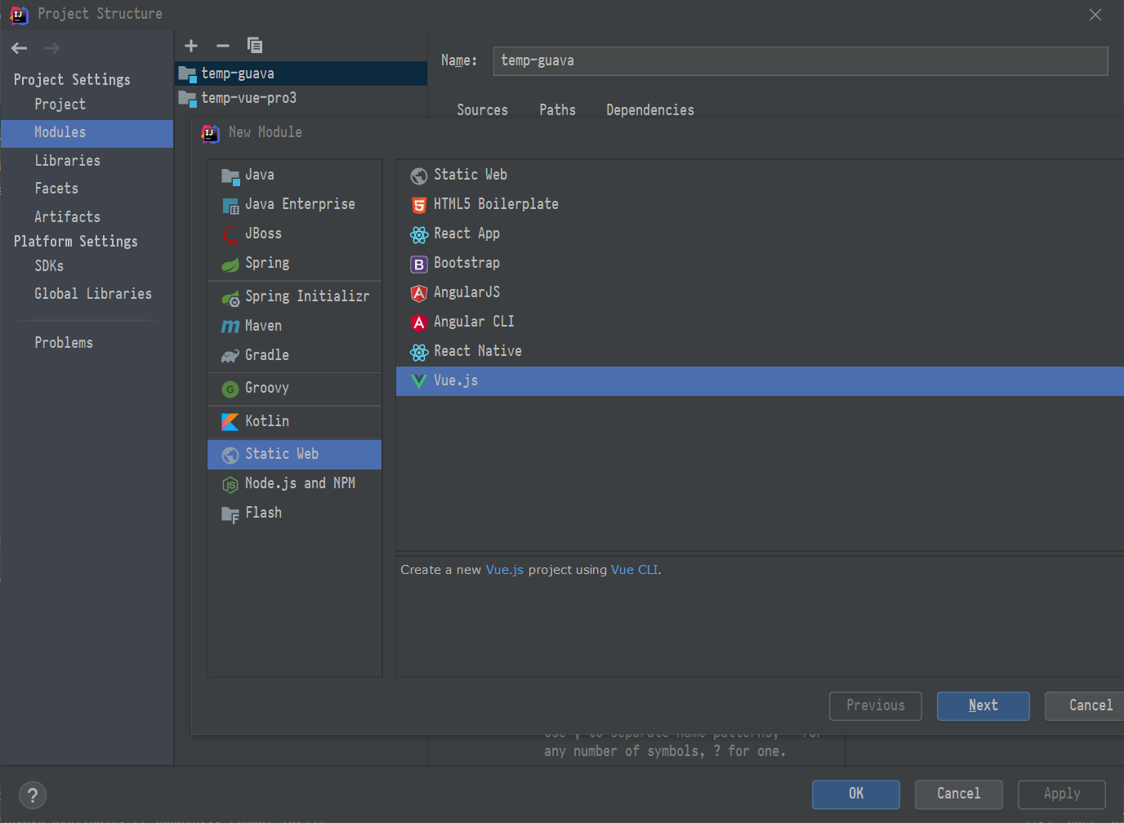The image size is (1124, 823).
Task: Click the Previous button
Action: (x=875, y=706)
